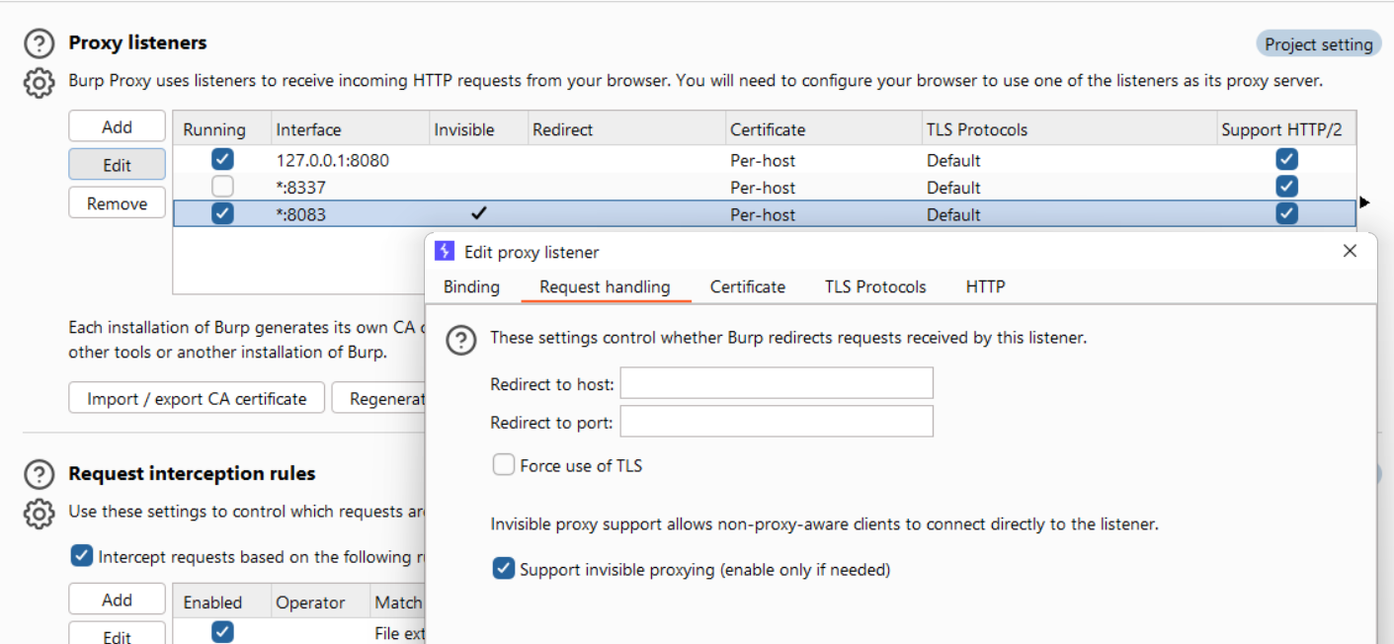Switch to the Certificate tab
The image size is (1394, 644).
tap(748, 286)
